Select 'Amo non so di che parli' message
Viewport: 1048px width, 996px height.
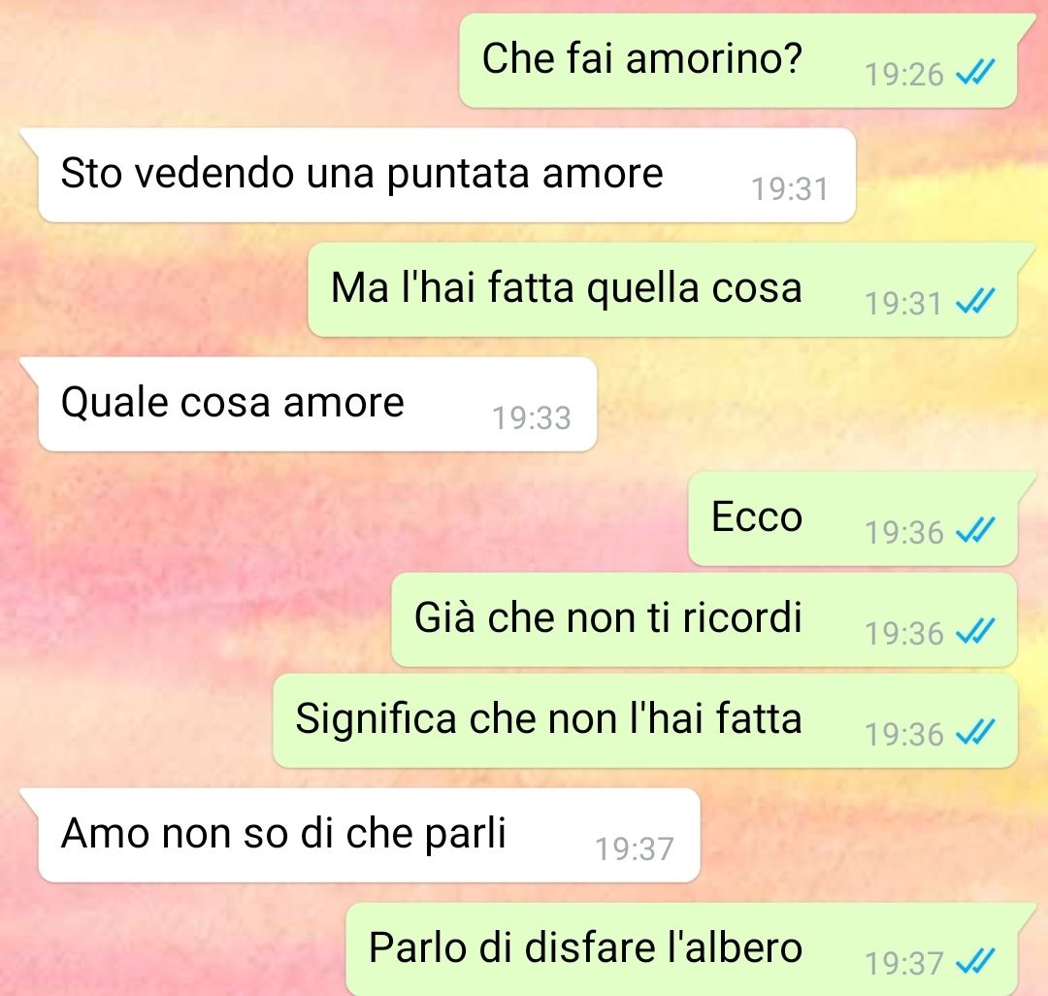(x=369, y=835)
